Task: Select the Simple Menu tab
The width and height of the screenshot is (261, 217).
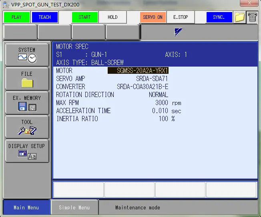Action: (74, 207)
